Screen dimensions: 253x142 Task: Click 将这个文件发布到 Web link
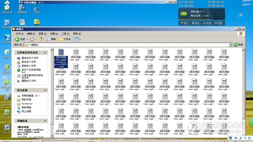coord(31,71)
